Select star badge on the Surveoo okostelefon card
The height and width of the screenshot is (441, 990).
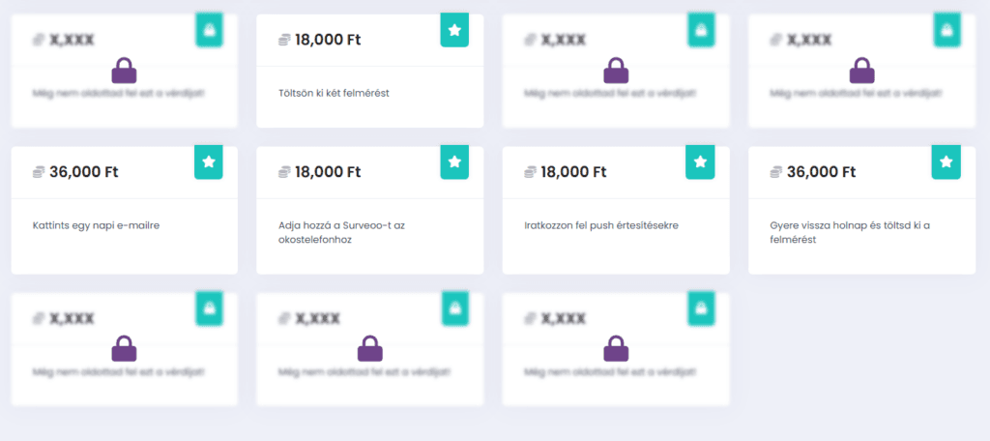[x=454, y=162]
